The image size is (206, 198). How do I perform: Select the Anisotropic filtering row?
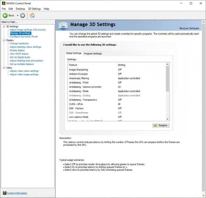click(x=116, y=78)
